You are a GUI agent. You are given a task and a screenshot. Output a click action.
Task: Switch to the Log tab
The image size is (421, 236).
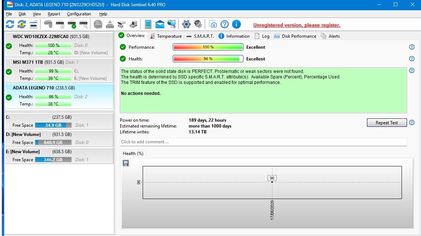click(x=262, y=36)
